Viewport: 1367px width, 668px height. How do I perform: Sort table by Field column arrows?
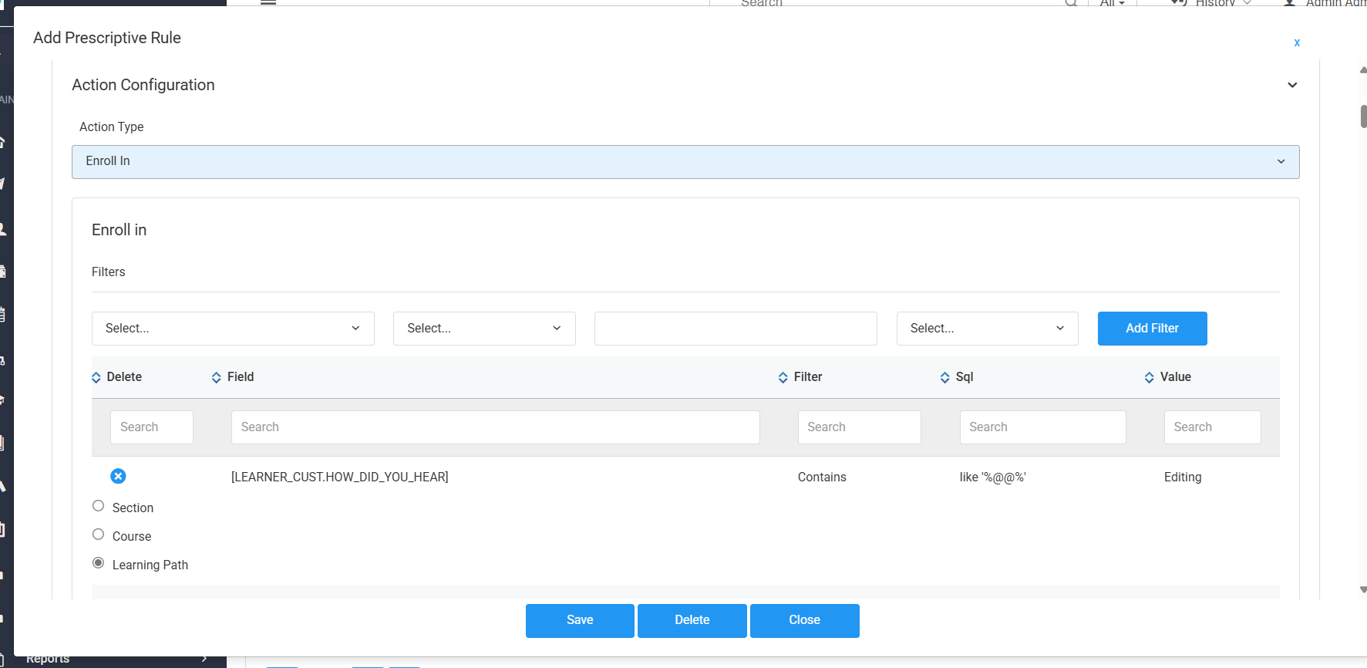pos(217,377)
